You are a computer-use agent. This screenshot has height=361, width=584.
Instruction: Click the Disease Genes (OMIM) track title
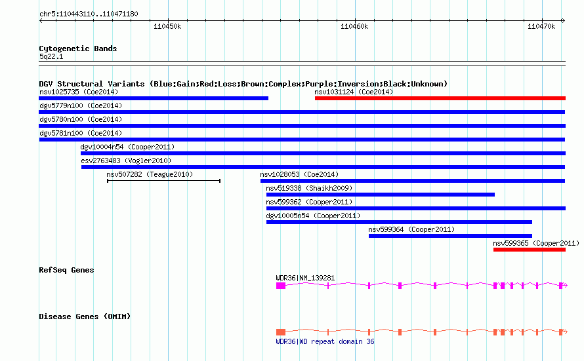click(85, 316)
